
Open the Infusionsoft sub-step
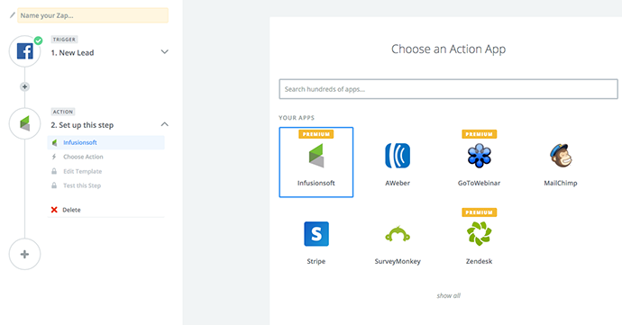click(x=105, y=142)
